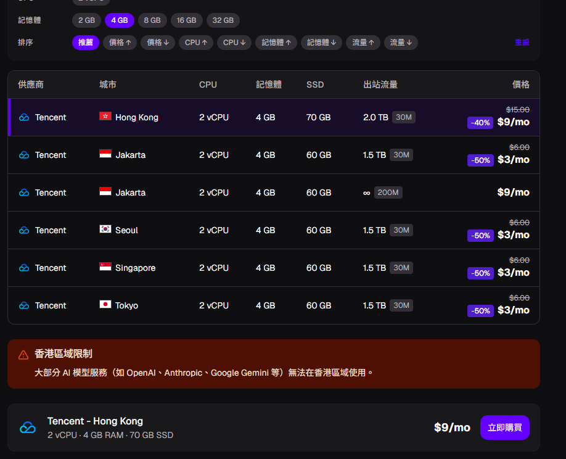Select the 32 GB memory option
Image resolution: width=566 pixels, height=459 pixels.
pos(223,20)
